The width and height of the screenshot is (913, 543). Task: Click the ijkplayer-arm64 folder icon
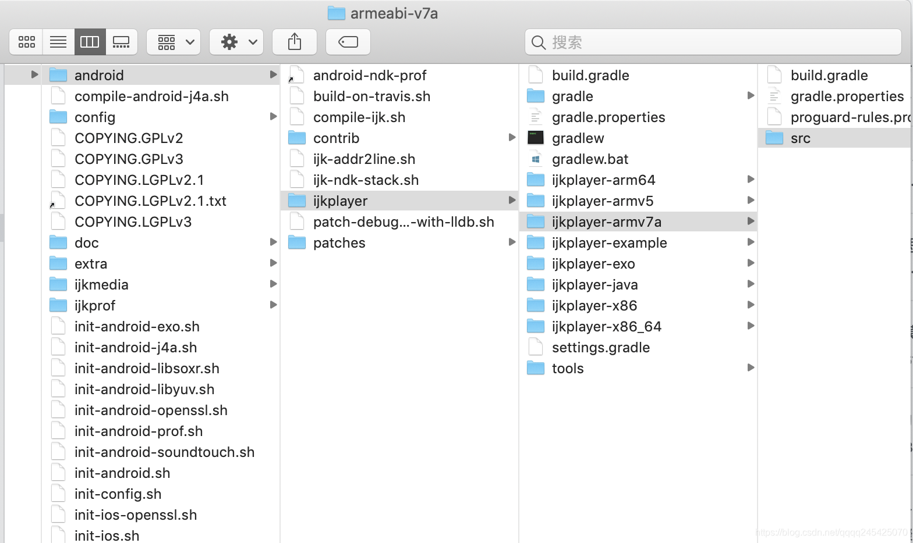[x=536, y=180]
